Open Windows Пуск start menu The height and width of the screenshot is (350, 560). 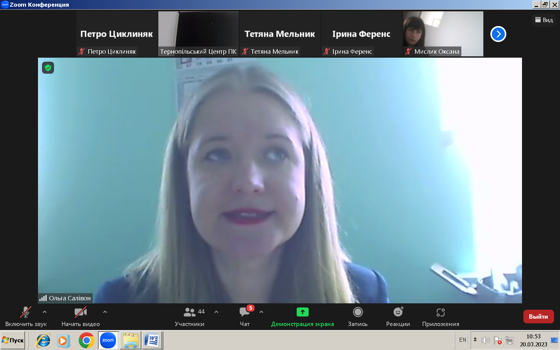tap(13, 340)
